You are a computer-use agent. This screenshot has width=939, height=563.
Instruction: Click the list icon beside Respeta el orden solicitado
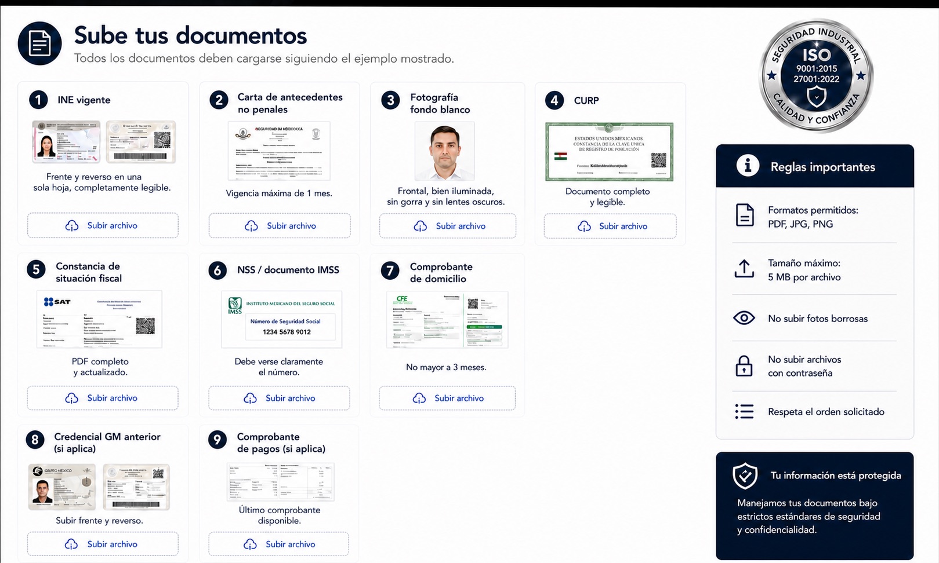[744, 411]
